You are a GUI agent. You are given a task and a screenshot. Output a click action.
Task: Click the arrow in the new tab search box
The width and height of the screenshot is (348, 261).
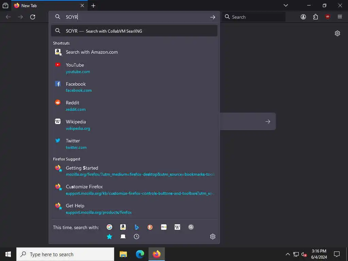click(x=268, y=121)
